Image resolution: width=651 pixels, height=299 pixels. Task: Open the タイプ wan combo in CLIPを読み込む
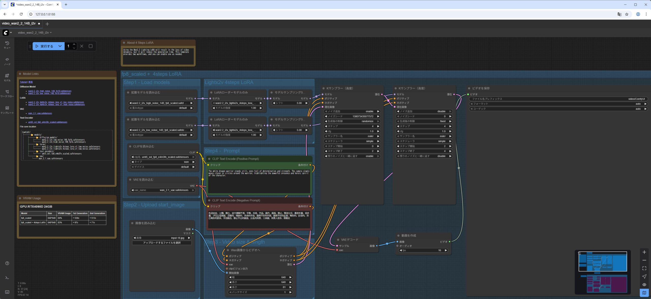coord(163,162)
